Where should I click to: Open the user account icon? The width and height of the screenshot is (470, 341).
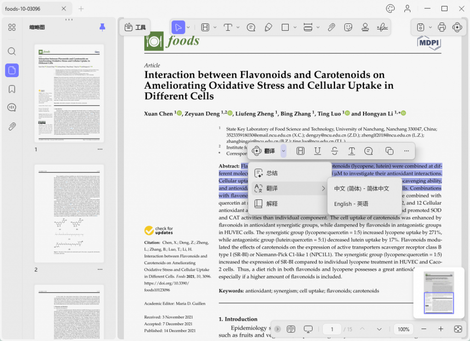click(407, 8)
